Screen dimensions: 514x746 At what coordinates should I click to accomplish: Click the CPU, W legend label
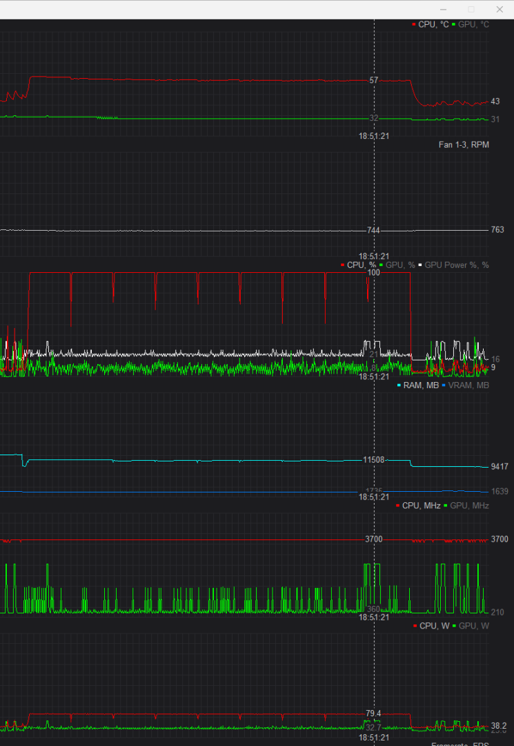[434, 626]
